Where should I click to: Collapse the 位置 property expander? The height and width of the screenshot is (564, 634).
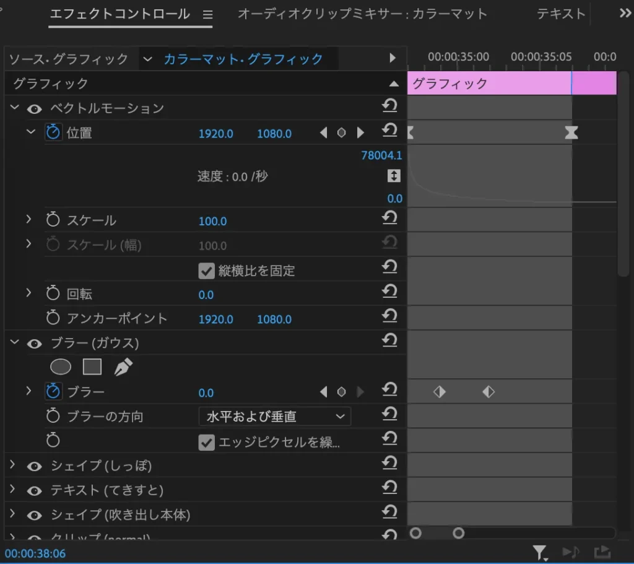pos(30,132)
